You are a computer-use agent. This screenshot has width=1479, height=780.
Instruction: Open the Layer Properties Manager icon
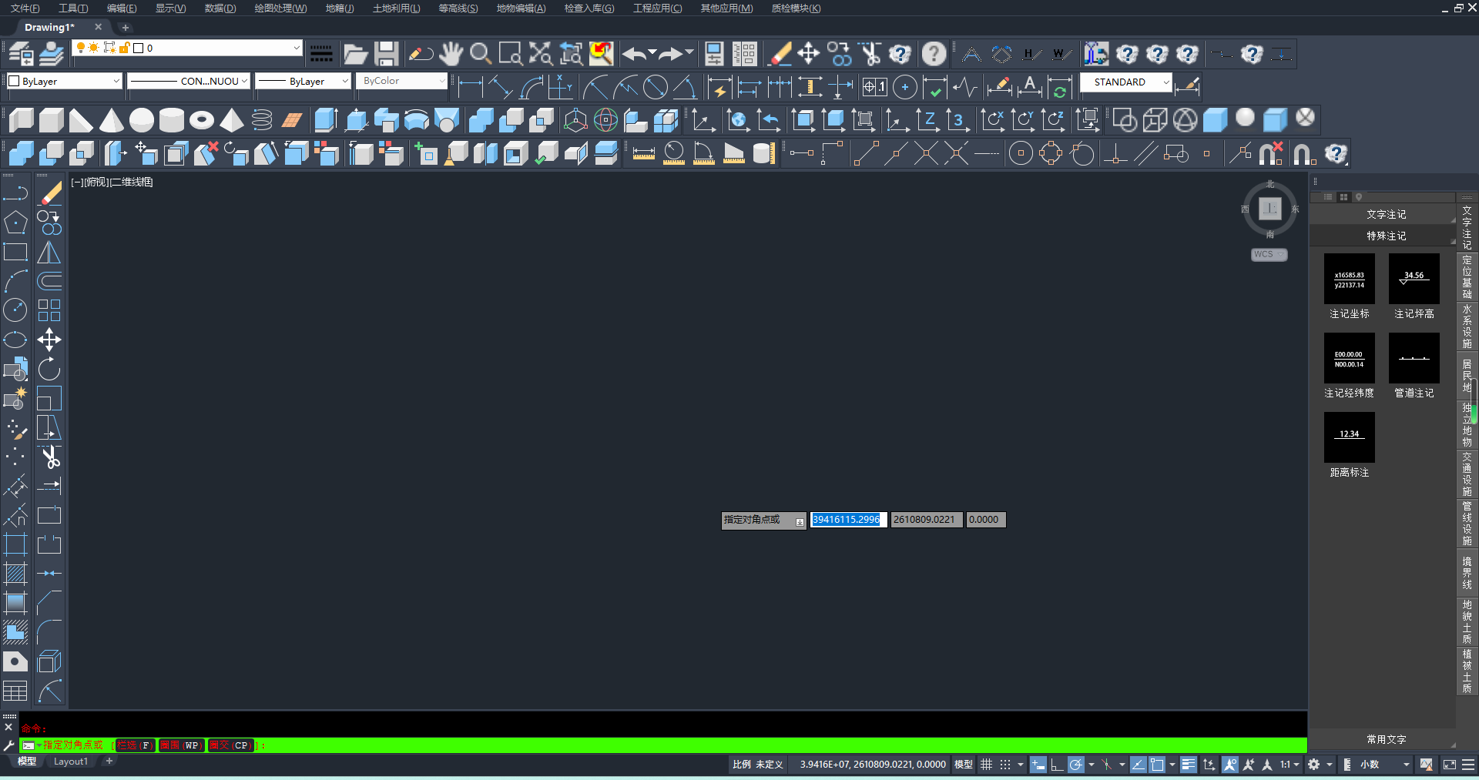21,54
